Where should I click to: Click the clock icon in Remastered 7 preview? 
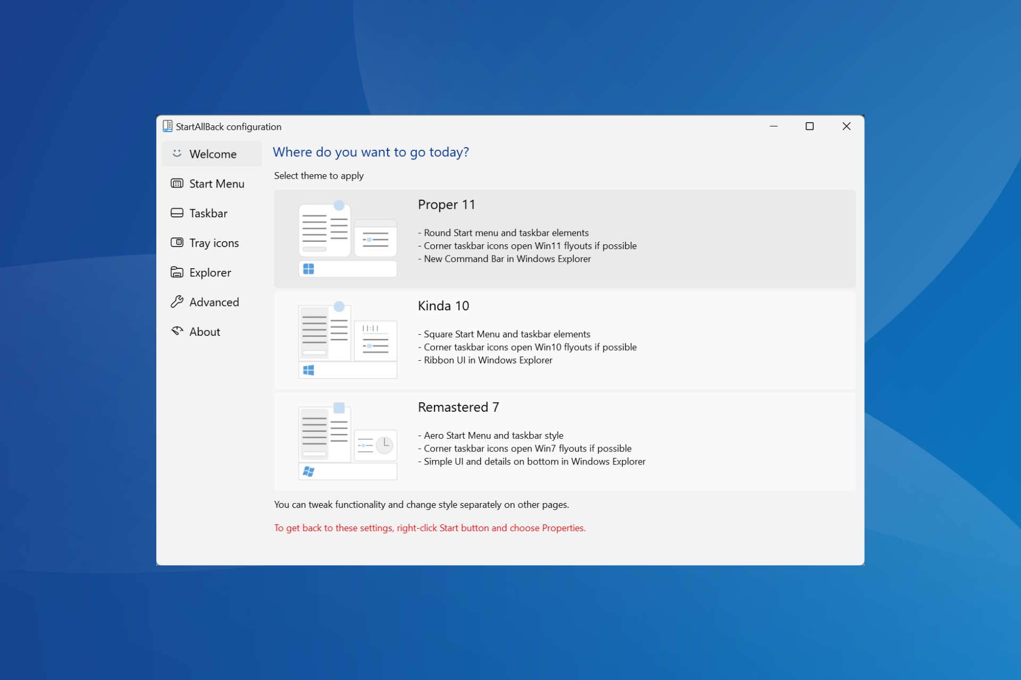(384, 445)
